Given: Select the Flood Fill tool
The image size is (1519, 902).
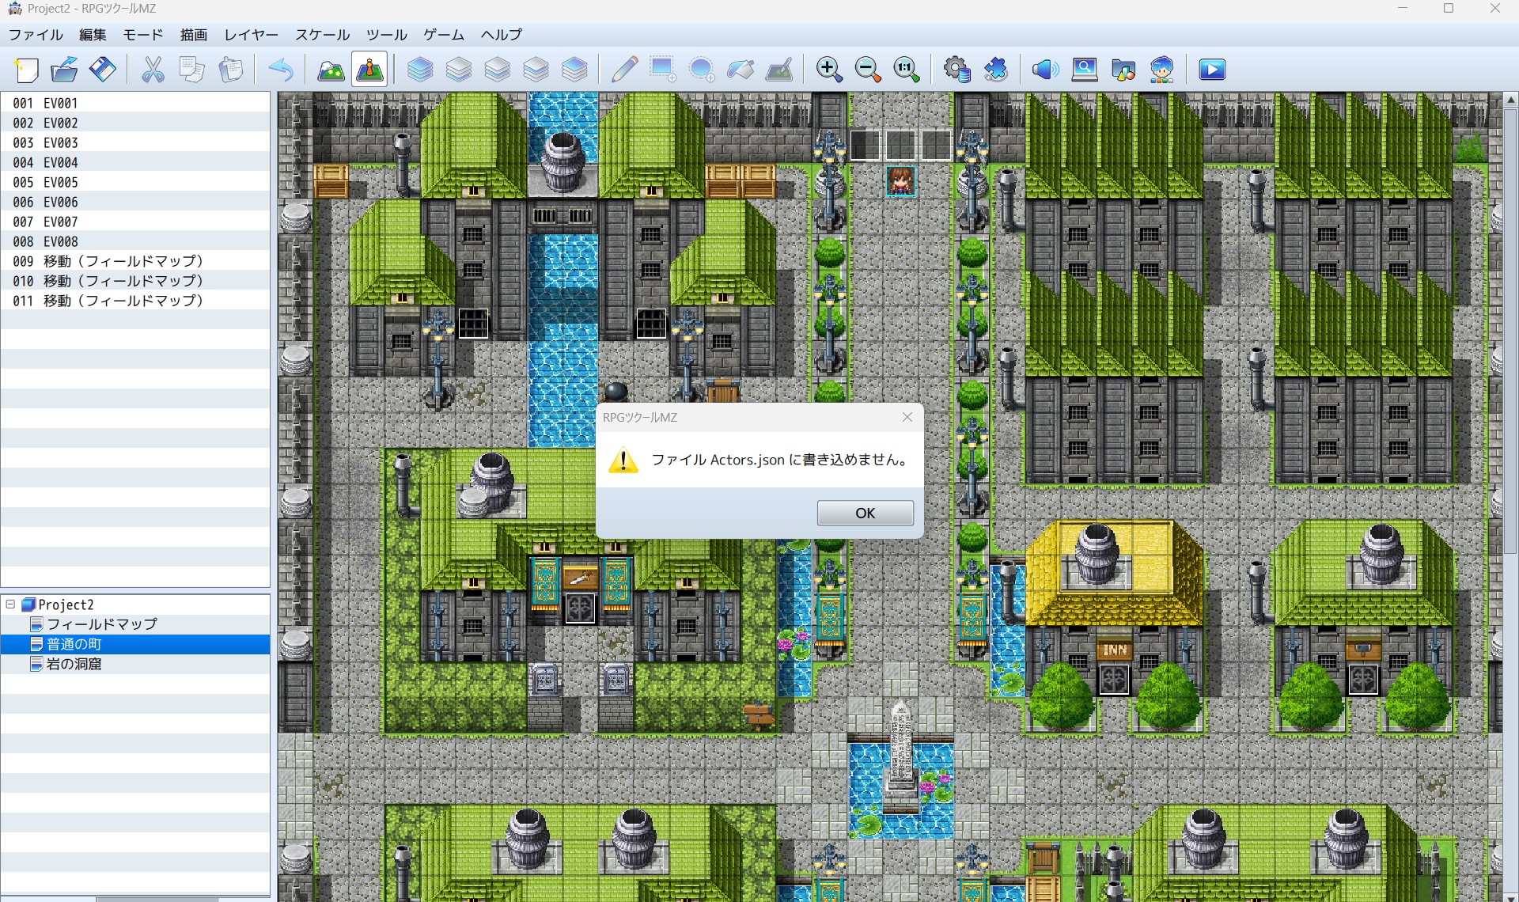Looking at the screenshot, I should pyautogui.click(x=741, y=70).
